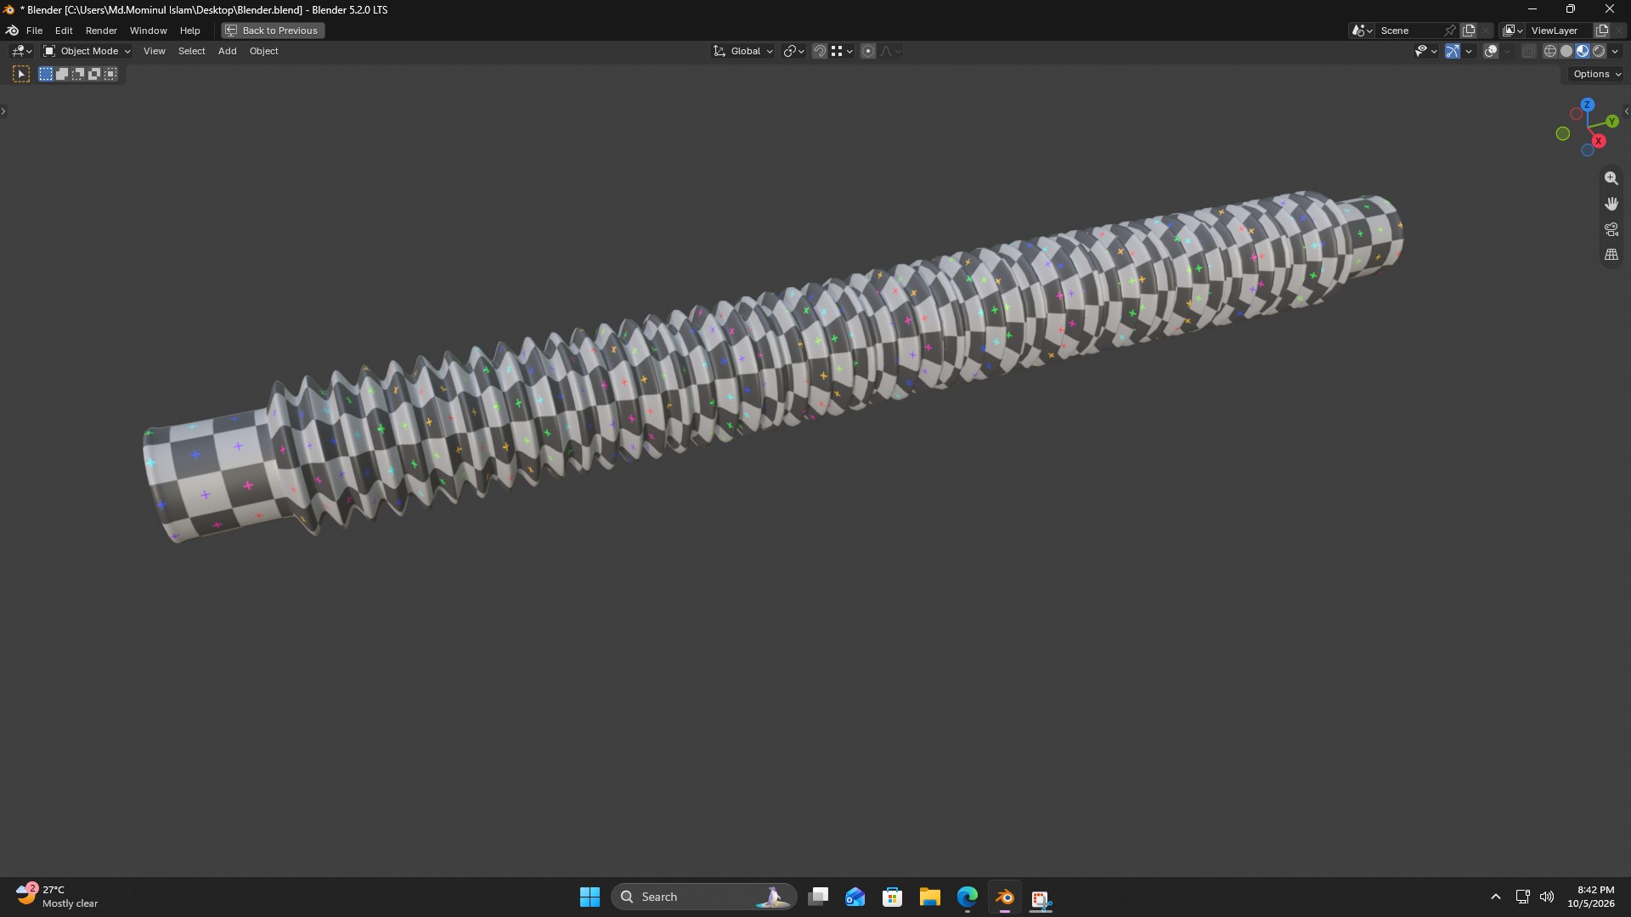
Task: Switch Perspective/Orthographic with the grid icon
Action: pyautogui.click(x=1611, y=255)
